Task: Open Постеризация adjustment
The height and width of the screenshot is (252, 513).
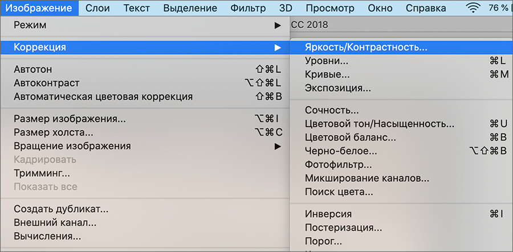Action: click(401, 227)
